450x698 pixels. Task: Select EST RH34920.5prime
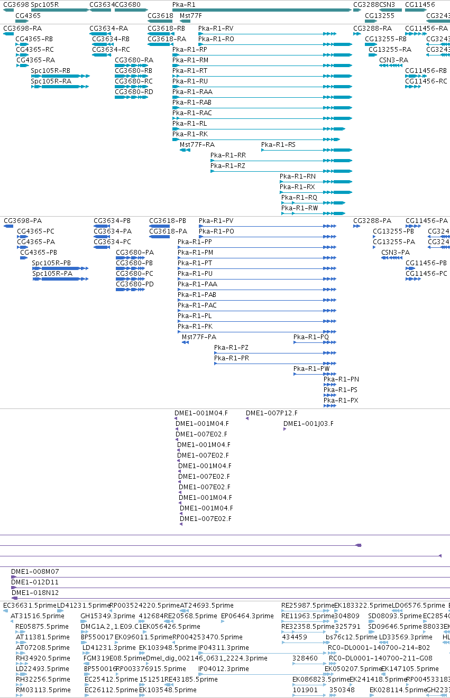[x=43, y=658]
